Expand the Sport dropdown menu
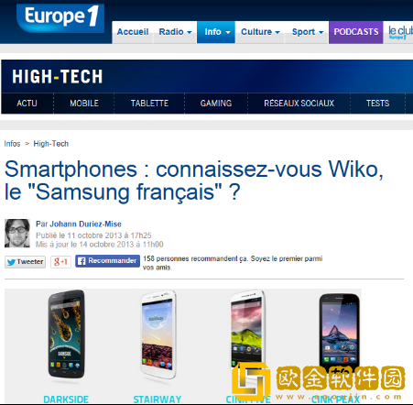 (307, 32)
